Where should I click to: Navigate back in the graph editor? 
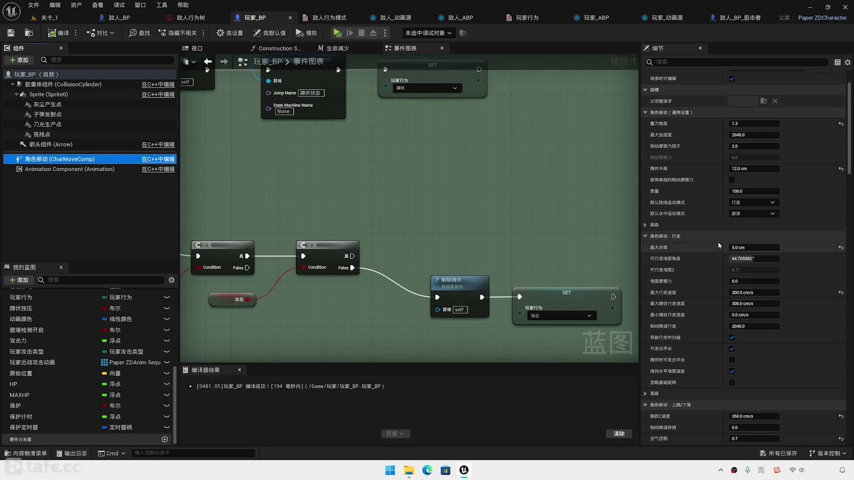click(208, 62)
